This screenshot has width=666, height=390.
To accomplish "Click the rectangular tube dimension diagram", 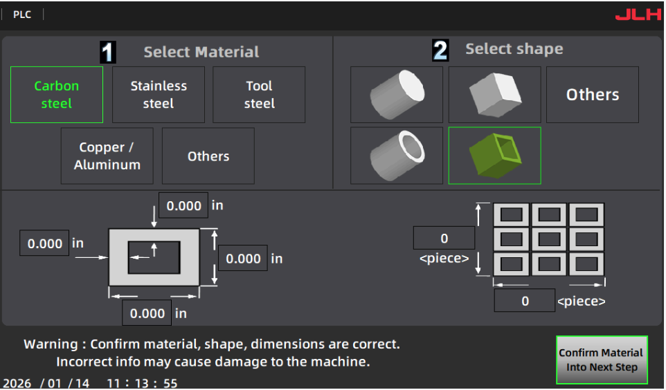I will 154,257.
